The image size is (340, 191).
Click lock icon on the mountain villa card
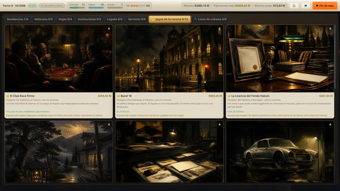click(109, 124)
